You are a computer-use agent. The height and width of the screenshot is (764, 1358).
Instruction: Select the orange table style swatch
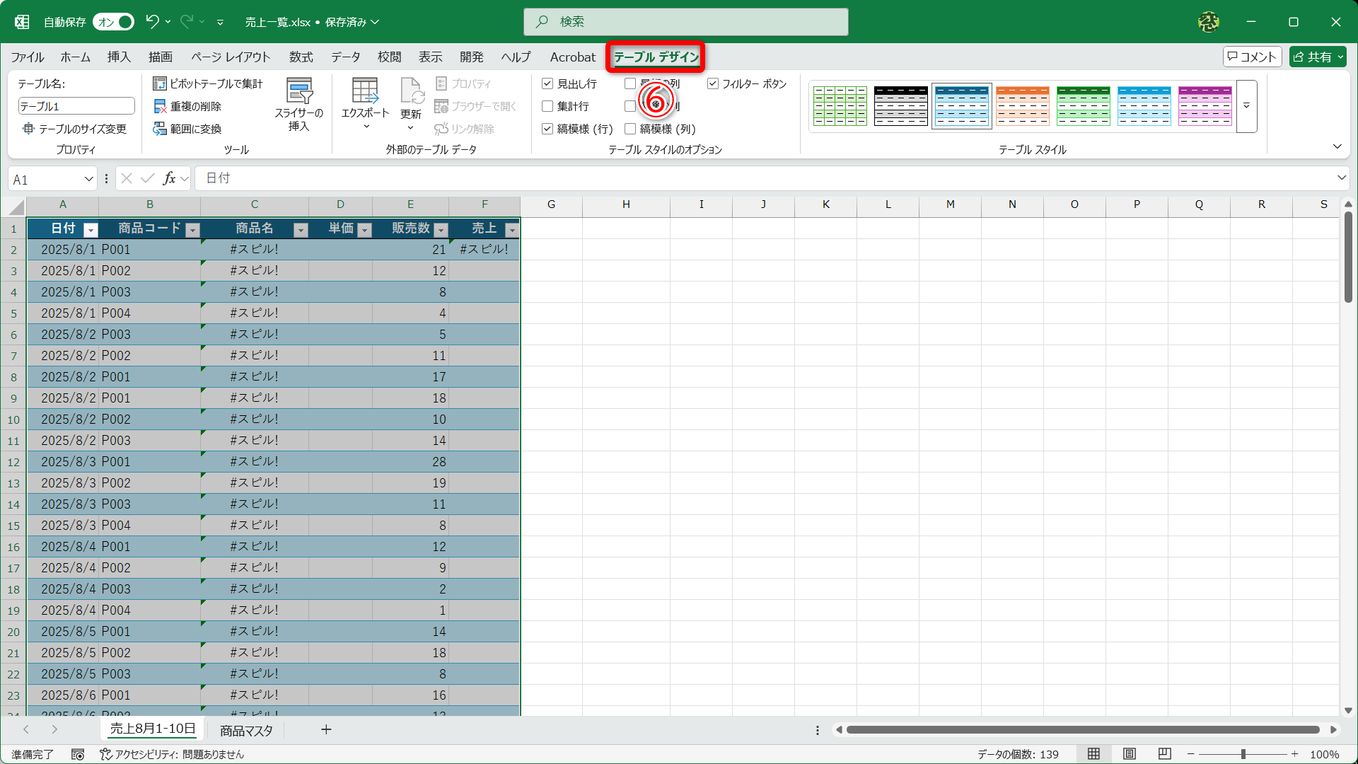pyautogui.click(x=1022, y=106)
